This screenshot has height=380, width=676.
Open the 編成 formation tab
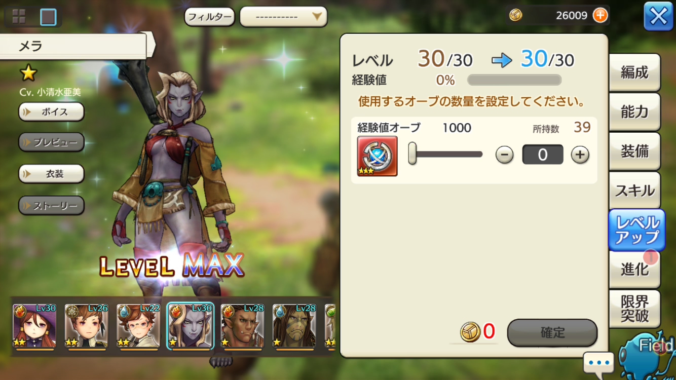[x=634, y=72]
